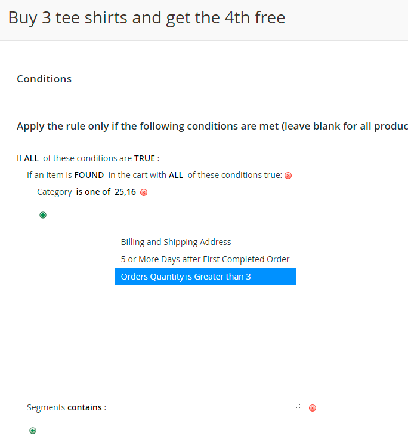Change the TRUE condition value
The height and width of the screenshot is (448, 408).
click(144, 158)
